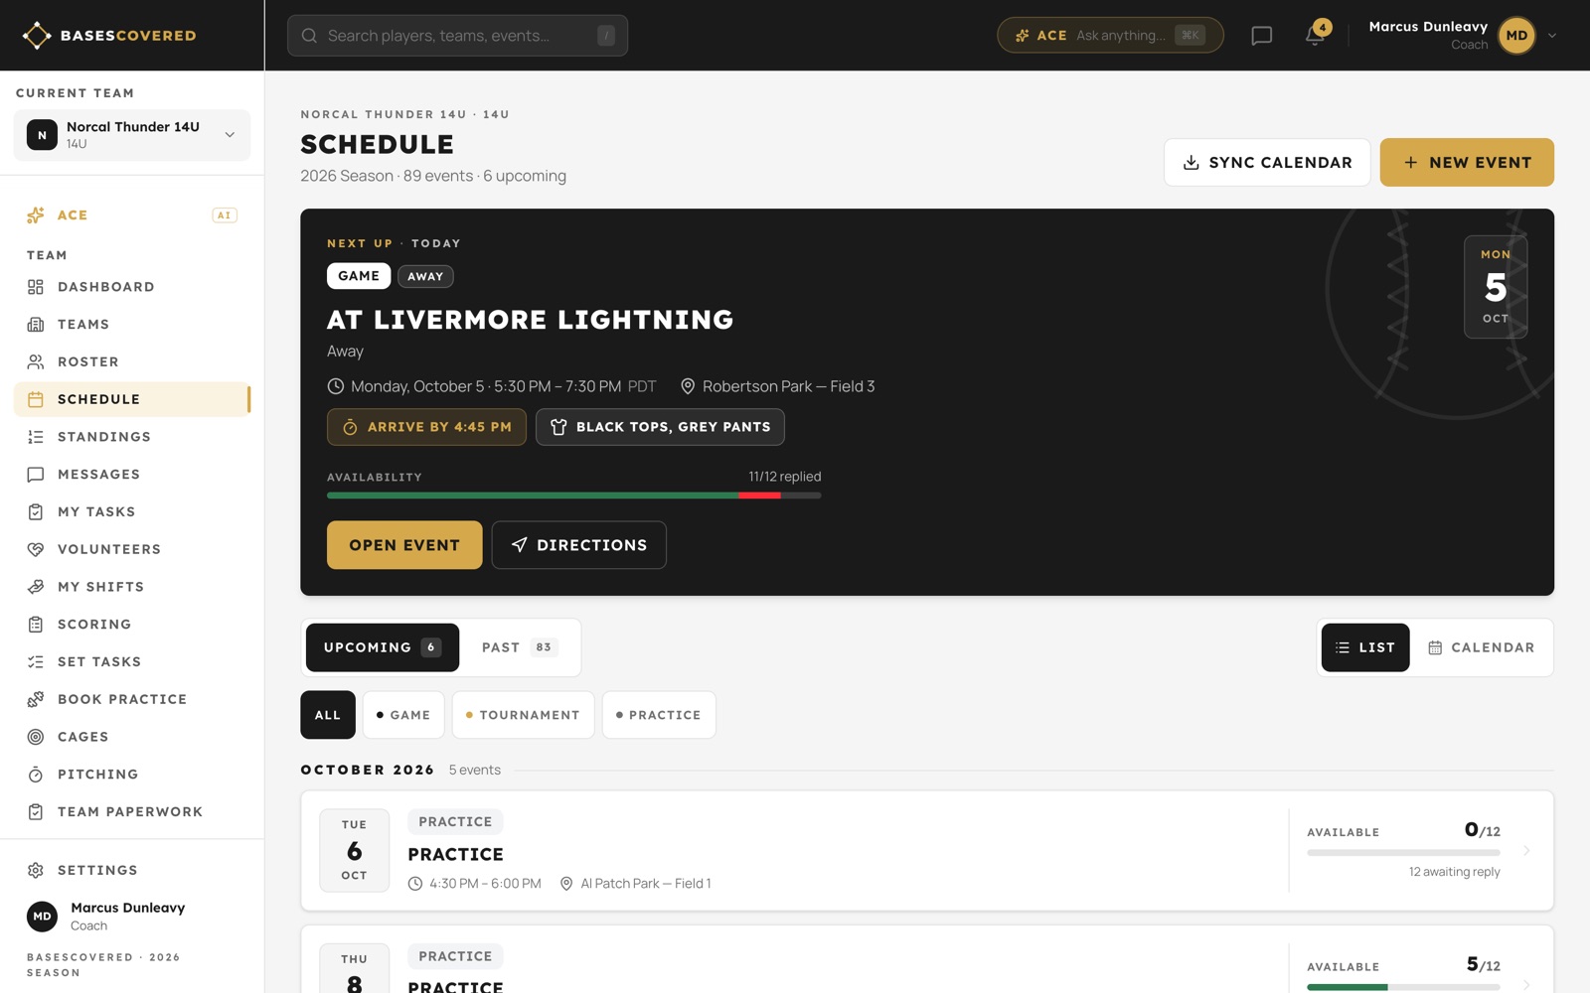Click the BasesCovered logo
The image size is (1590, 993).
[x=109, y=36]
